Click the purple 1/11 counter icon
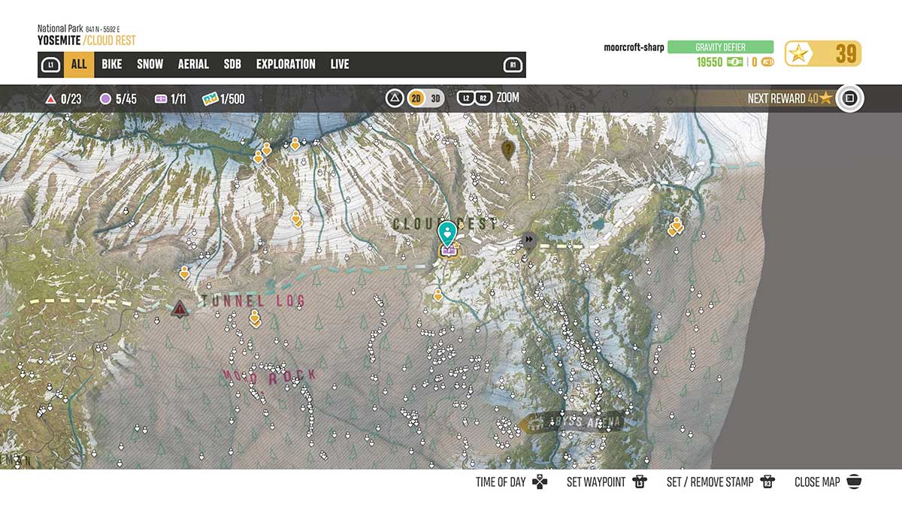Image resolution: width=902 pixels, height=507 pixels. click(160, 98)
